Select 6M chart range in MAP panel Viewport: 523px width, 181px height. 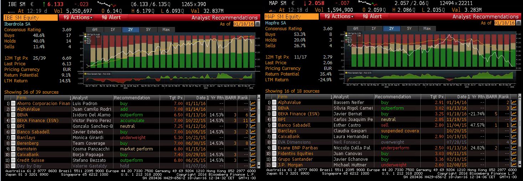356,29
